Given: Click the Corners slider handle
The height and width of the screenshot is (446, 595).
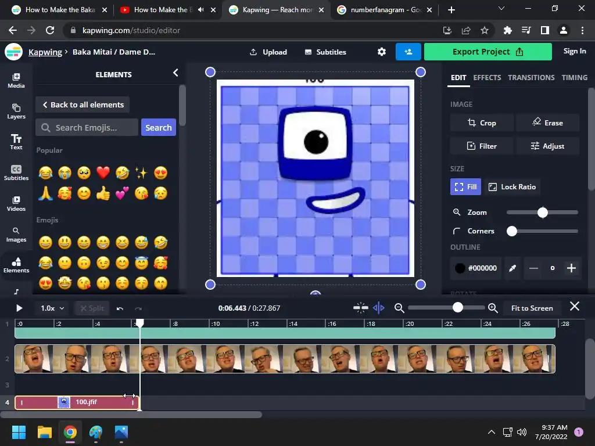Looking at the screenshot, I should tap(512, 231).
